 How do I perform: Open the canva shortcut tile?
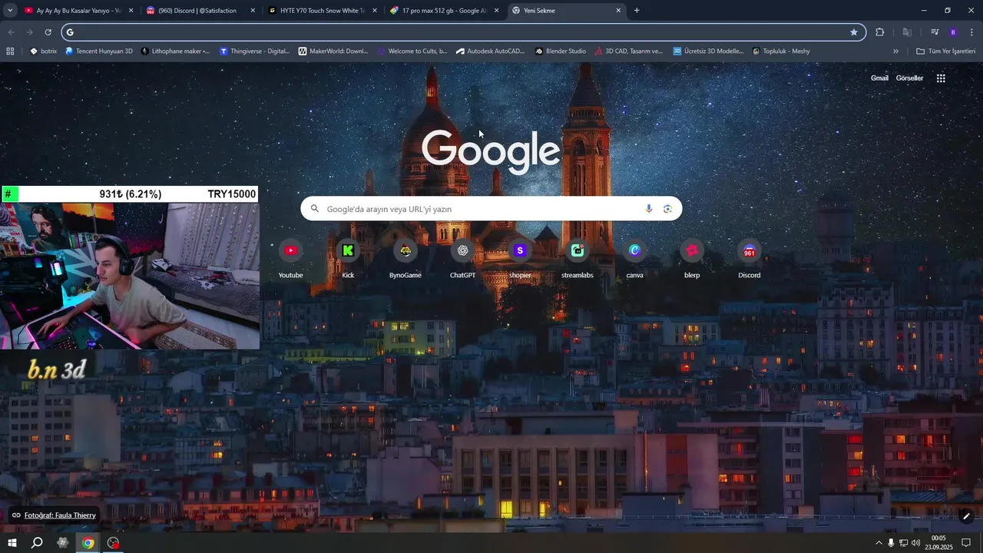(x=634, y=259)
